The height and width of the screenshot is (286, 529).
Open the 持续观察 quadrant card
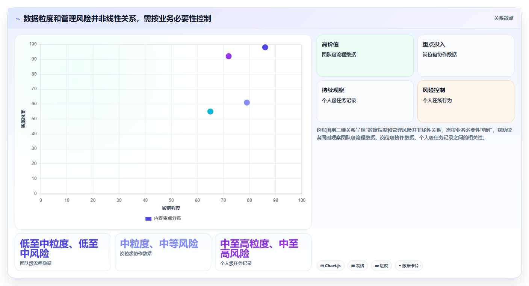(365, 101)
